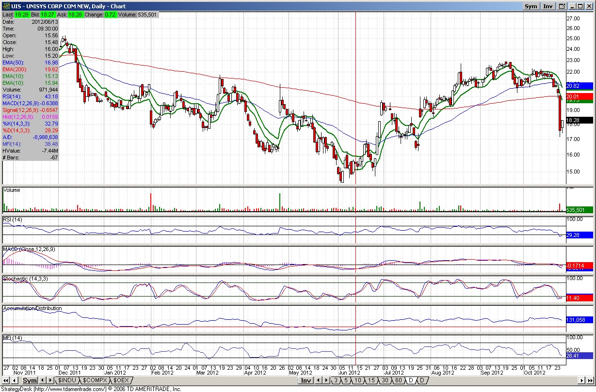Click the StrategyDesk tdameritrade.com status text

coord(92,389)
